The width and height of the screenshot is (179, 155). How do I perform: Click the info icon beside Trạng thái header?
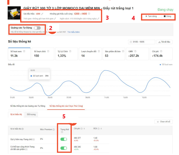62,132
